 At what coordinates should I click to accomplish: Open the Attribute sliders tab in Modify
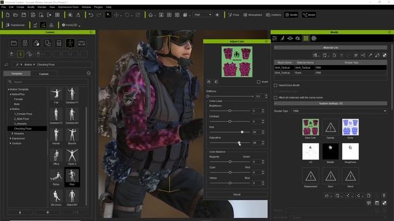coord(275,38)
